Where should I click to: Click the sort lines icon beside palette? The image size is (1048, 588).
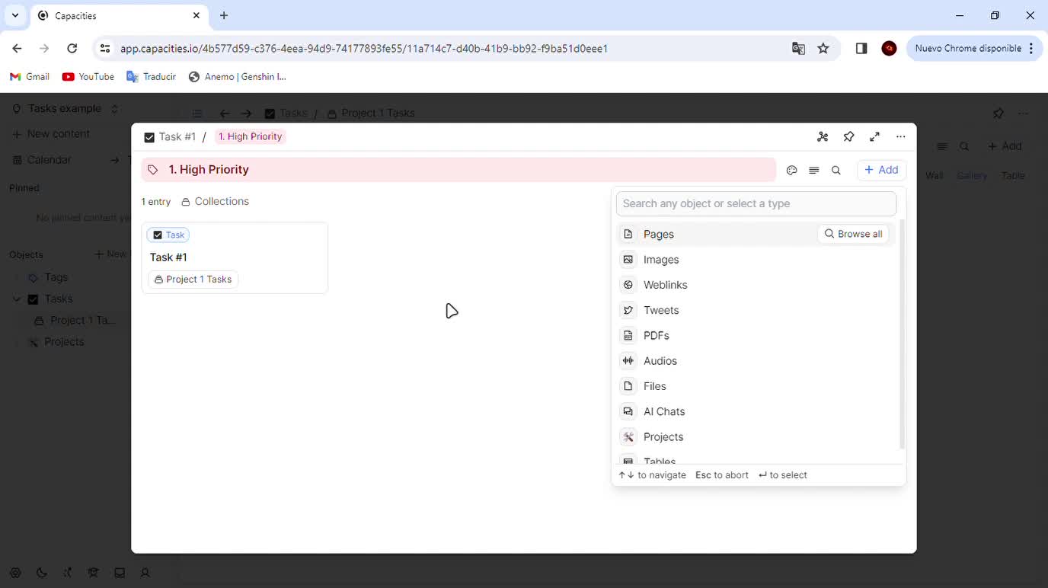point(813,171)
